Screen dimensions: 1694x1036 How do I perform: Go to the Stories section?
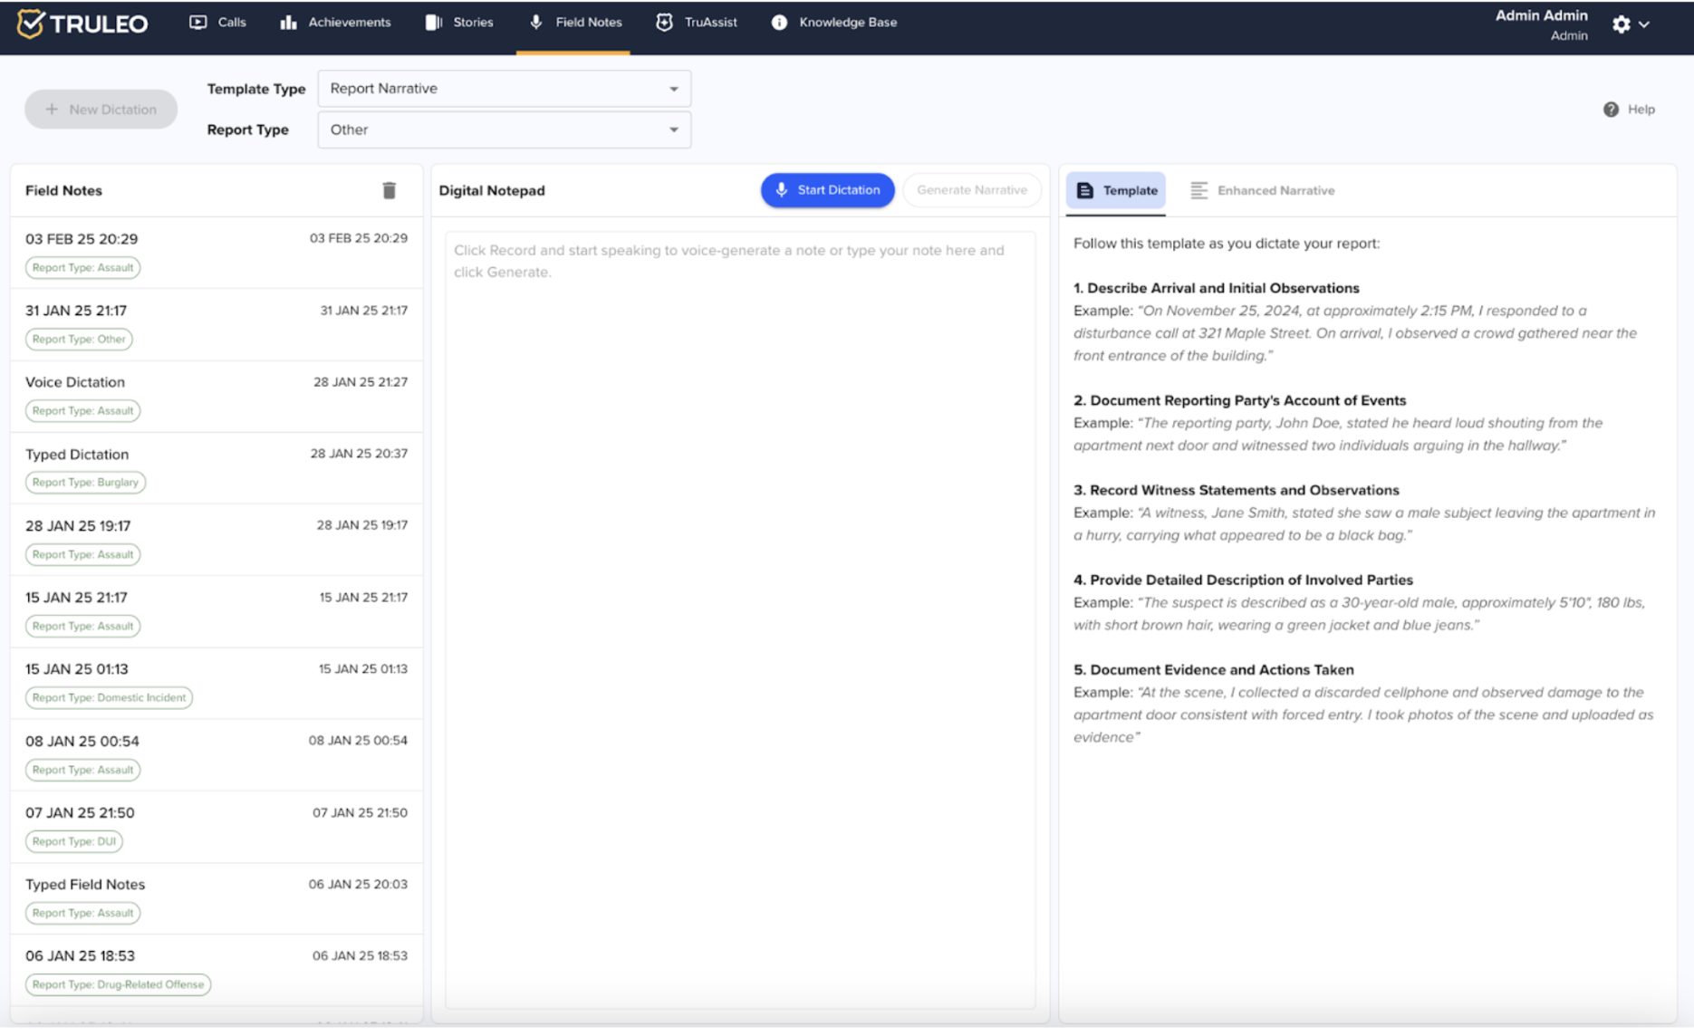coord(459,23)
